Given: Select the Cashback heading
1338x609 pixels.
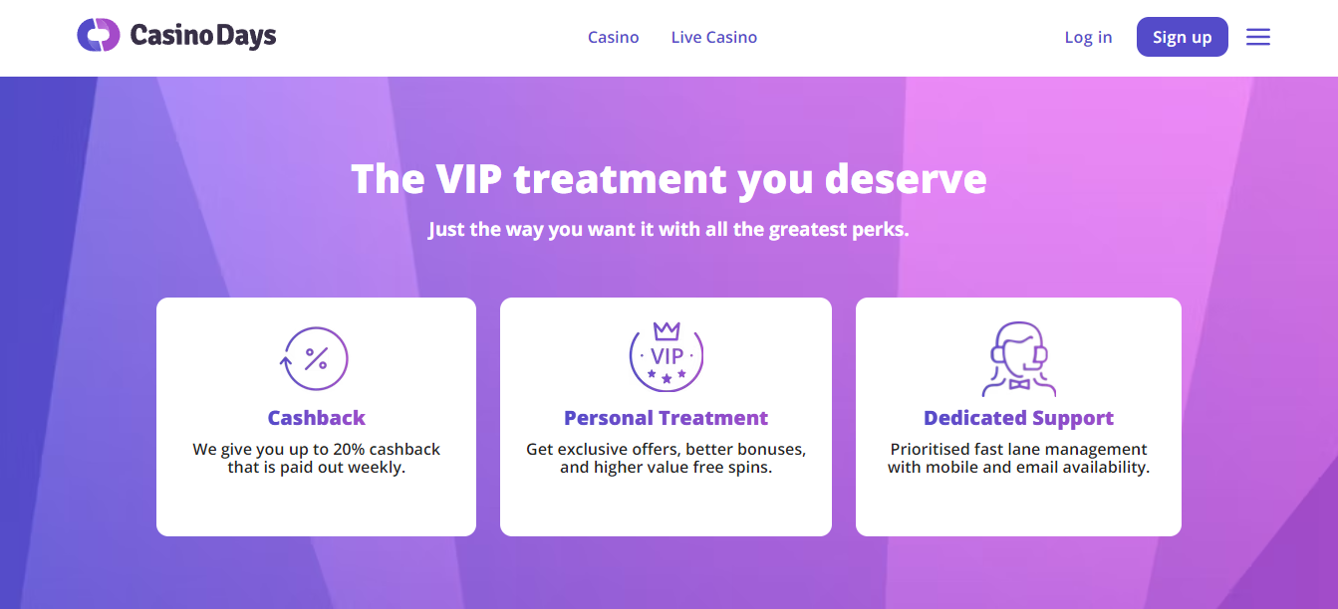Looking at the screenshot, I should pos(317,418).
